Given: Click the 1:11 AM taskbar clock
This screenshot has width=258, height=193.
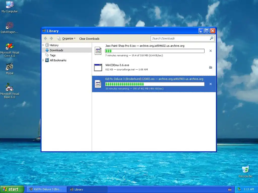Looking at the screenshot, I should 249,189.
